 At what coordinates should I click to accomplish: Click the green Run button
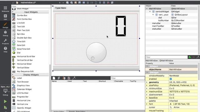click(x=5, y=101)
